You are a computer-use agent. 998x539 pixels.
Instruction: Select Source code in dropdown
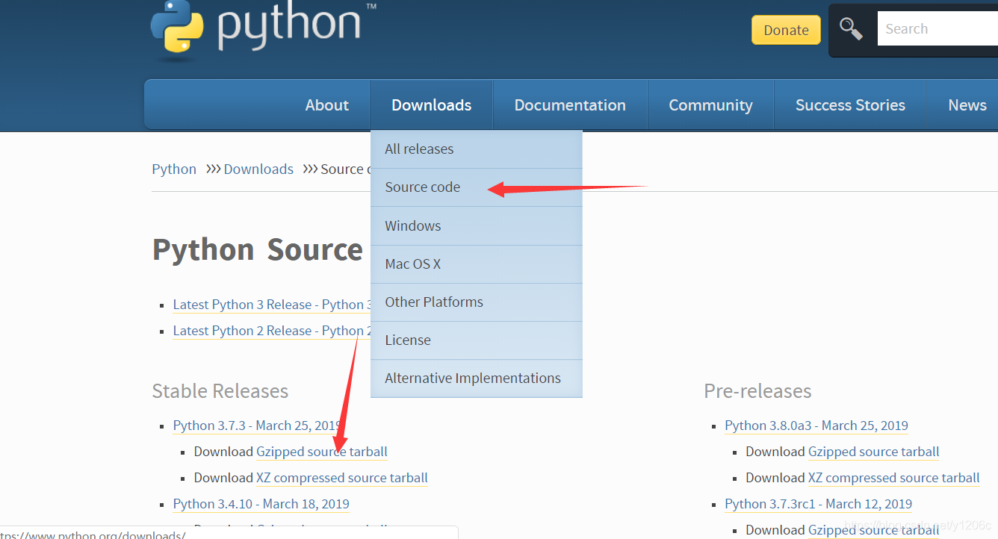click(x=476, y=187)
